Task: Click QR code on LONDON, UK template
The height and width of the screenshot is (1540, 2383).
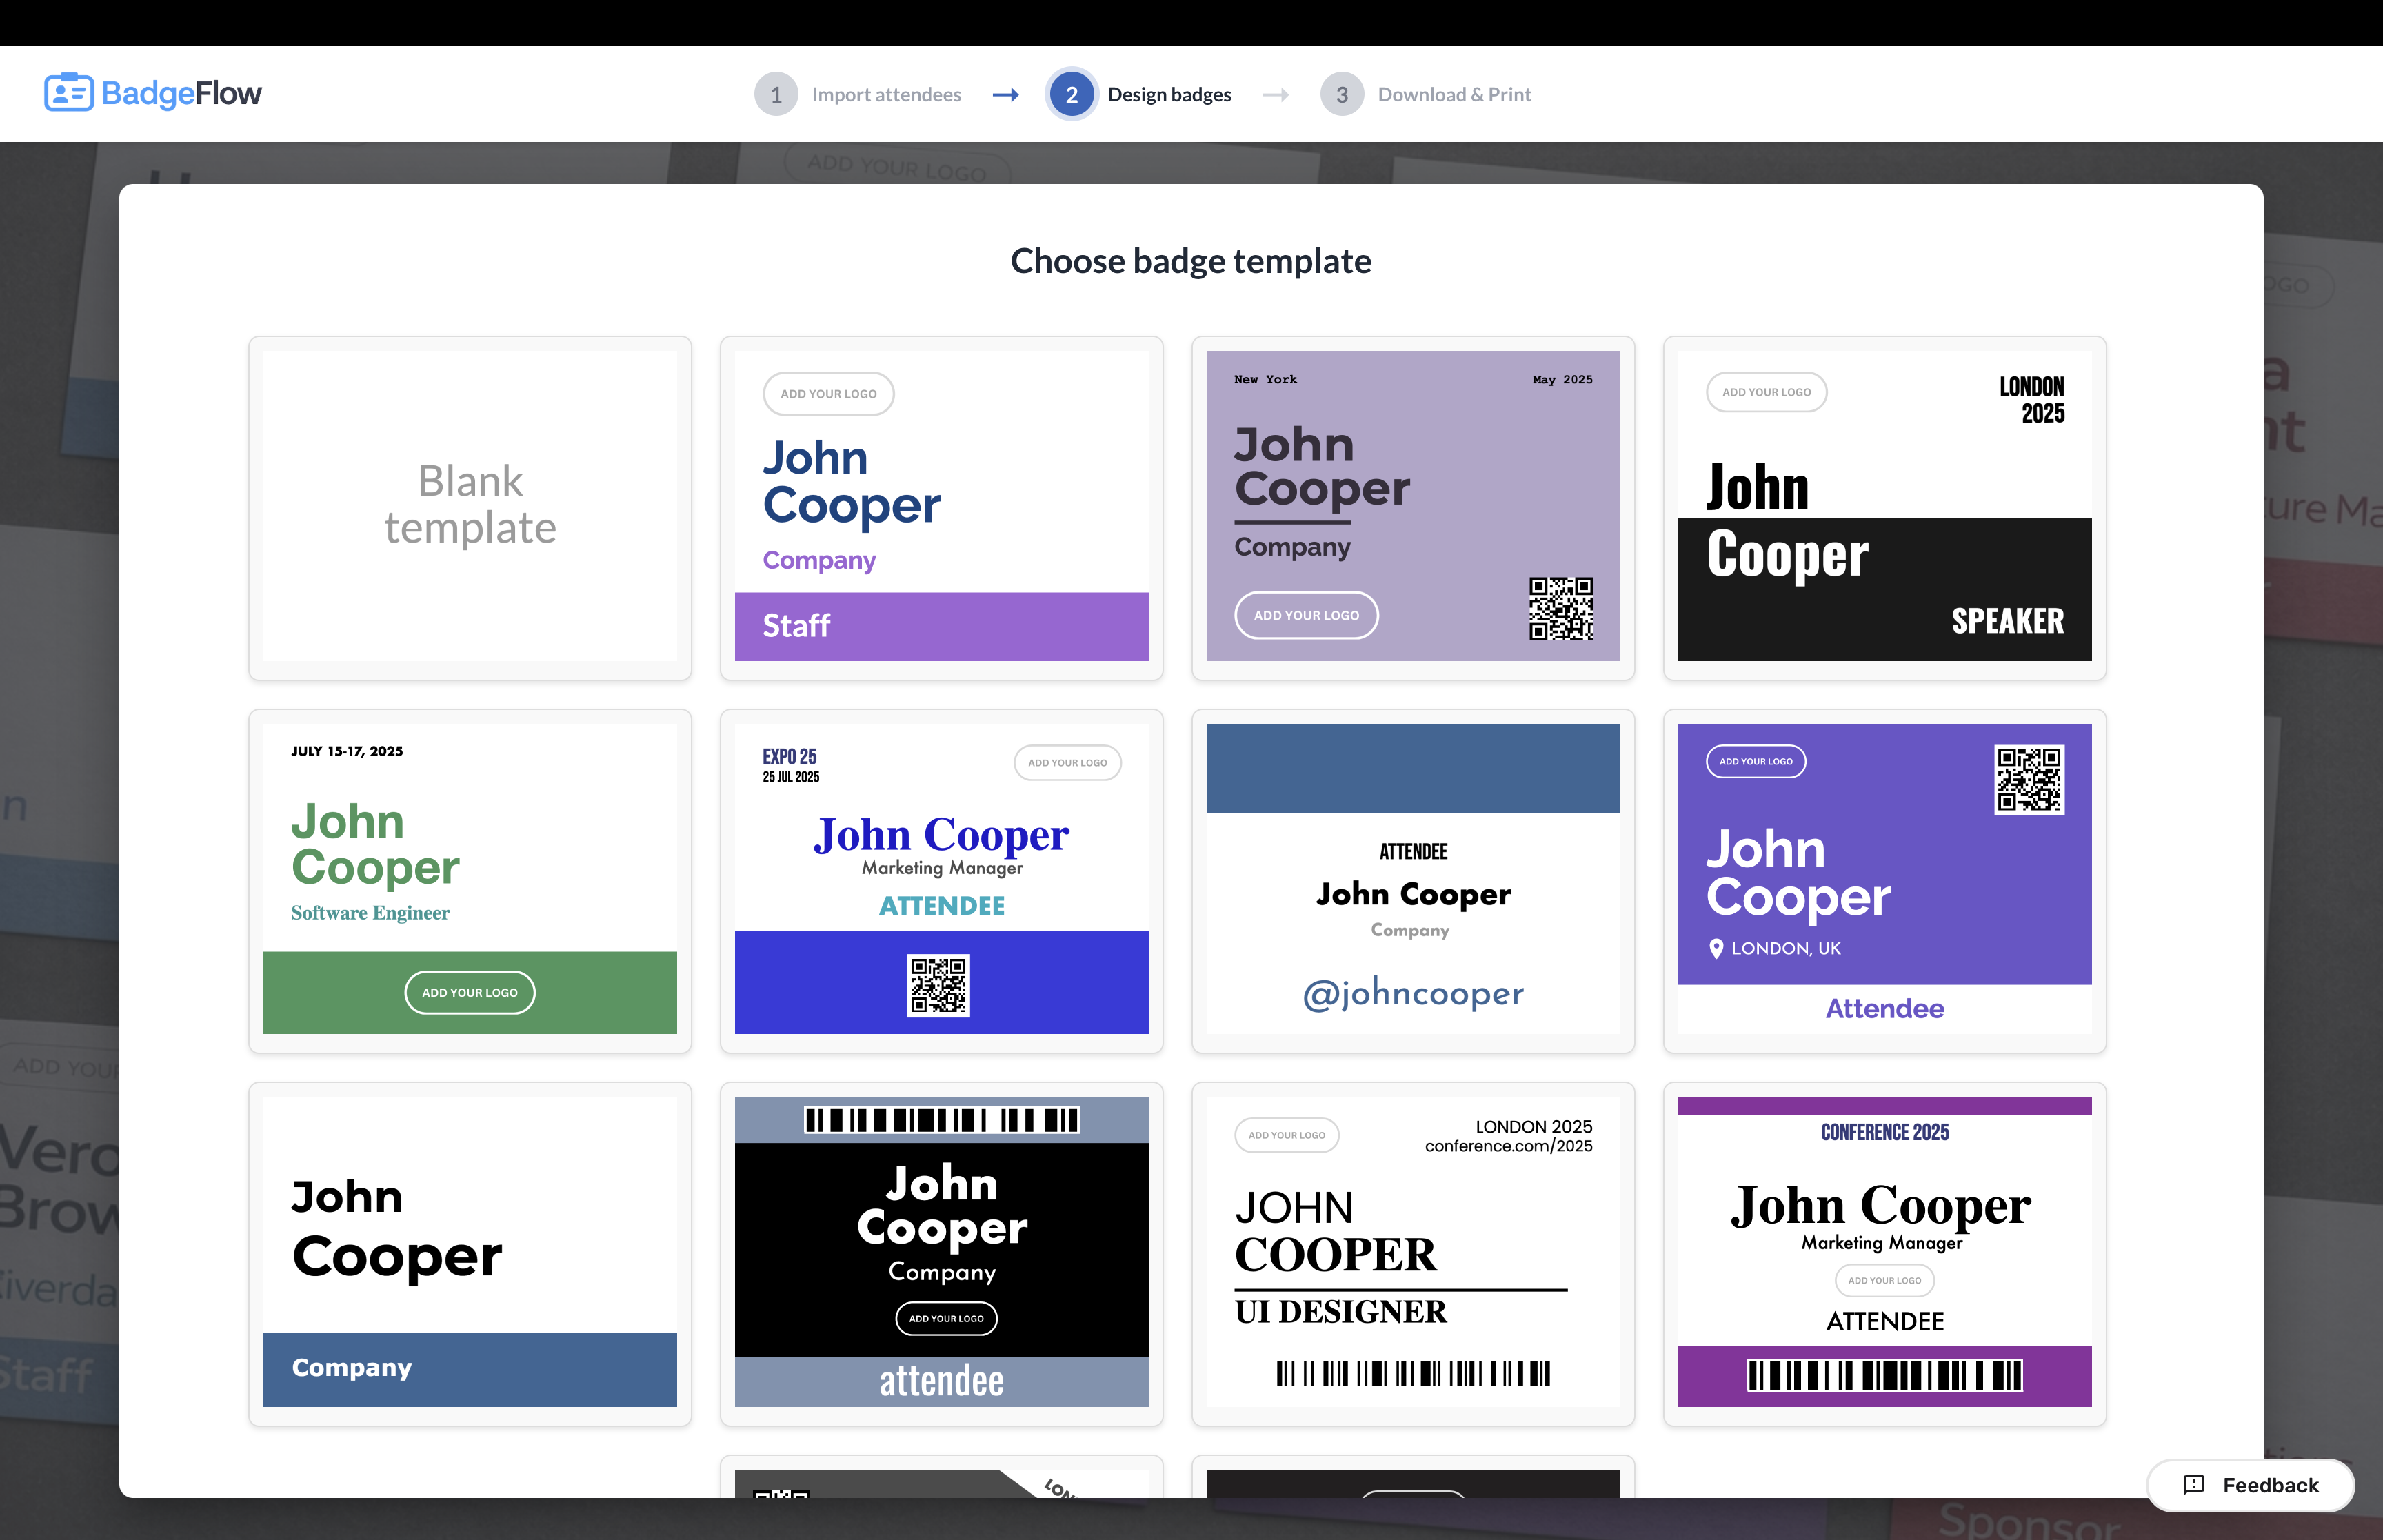Action: click(2029, 779)
